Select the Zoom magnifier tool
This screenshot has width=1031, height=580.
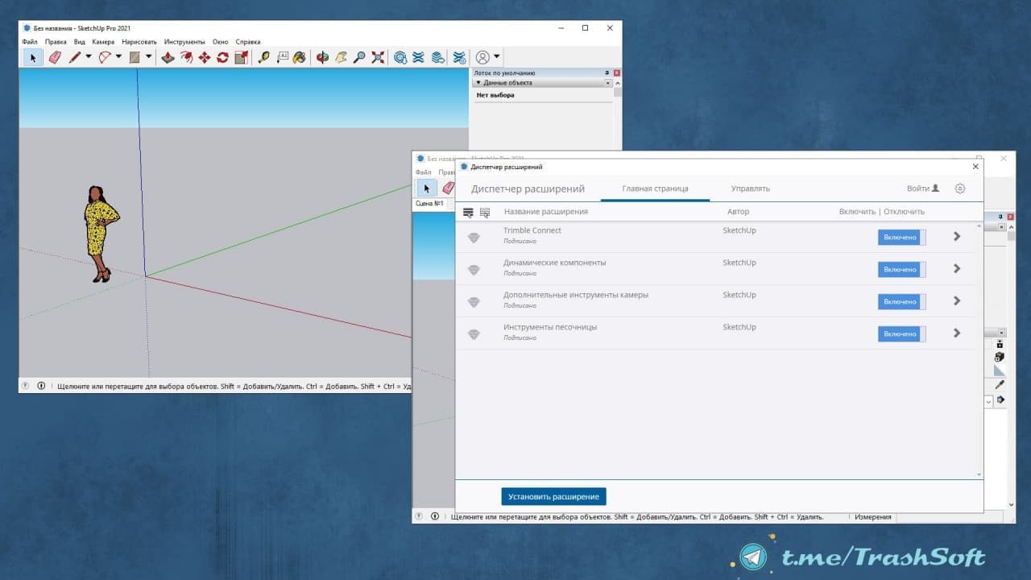click(x=359, y=57)
